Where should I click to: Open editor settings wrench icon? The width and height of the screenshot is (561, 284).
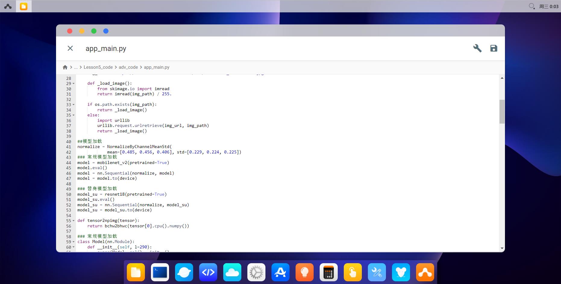point(477,48)
